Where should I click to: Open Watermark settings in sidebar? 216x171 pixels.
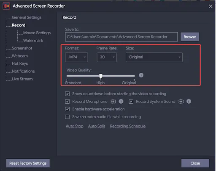33,41
